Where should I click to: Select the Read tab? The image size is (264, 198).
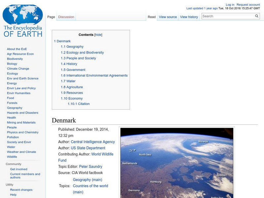[x=152, y=16]
